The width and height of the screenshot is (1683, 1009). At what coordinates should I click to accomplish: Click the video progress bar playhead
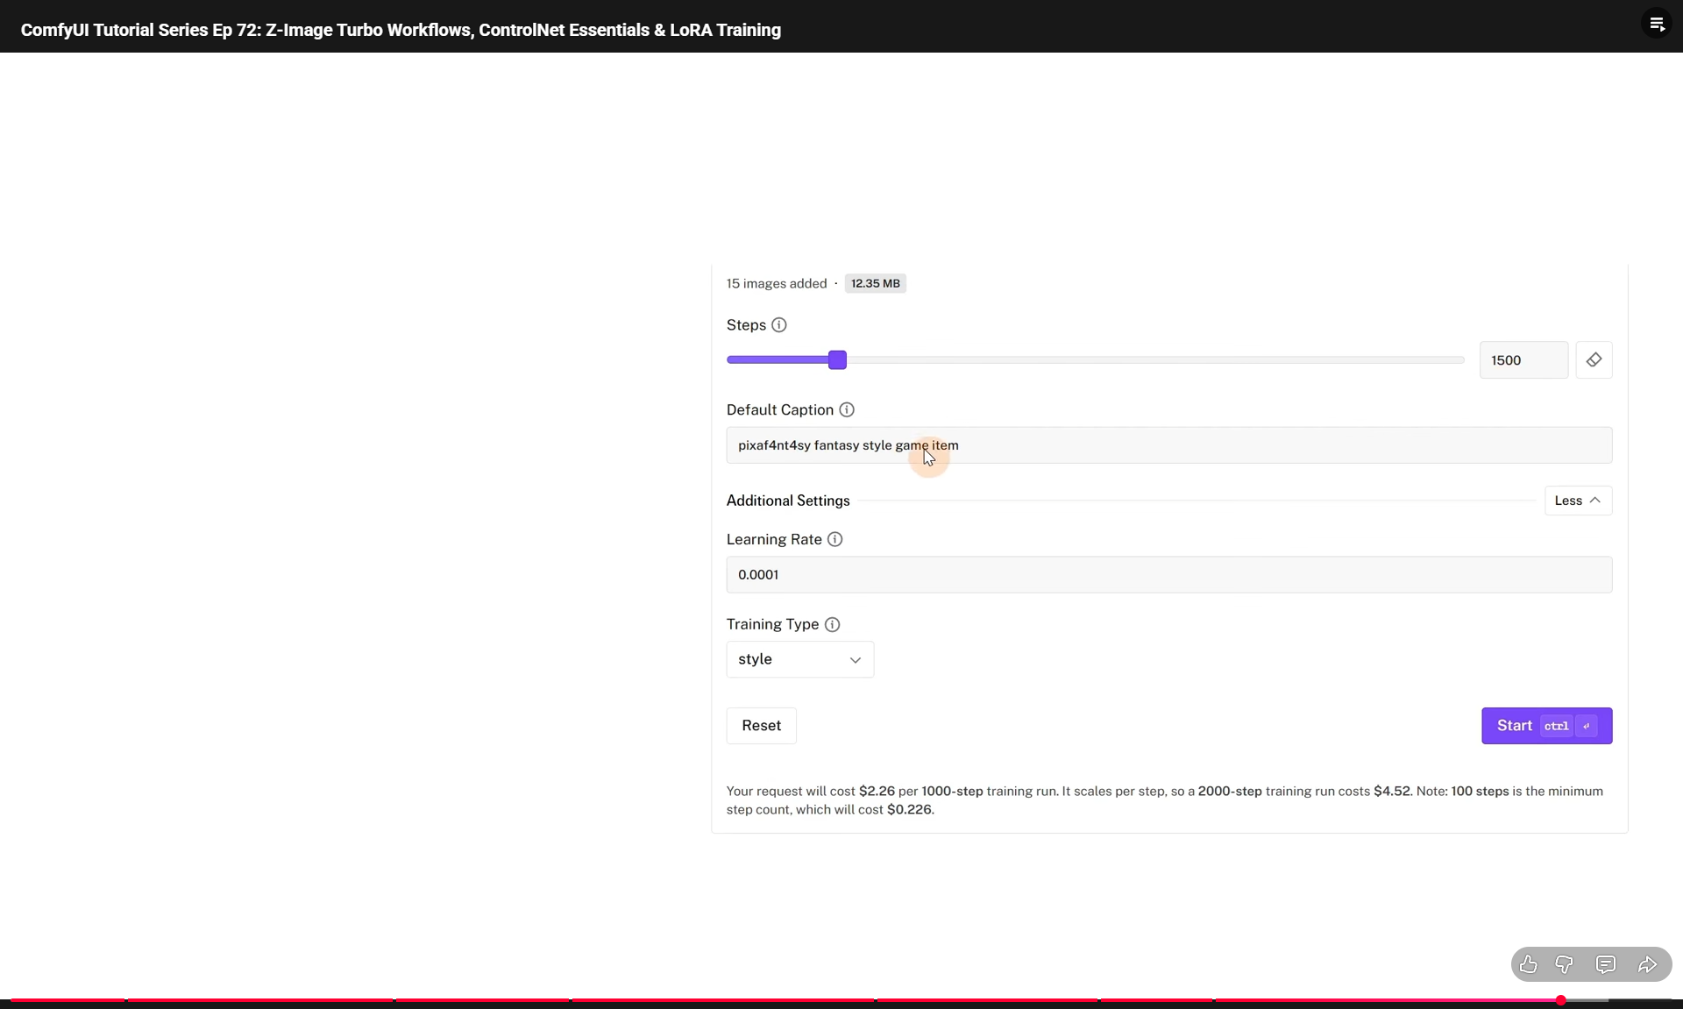point(1560,1000)
